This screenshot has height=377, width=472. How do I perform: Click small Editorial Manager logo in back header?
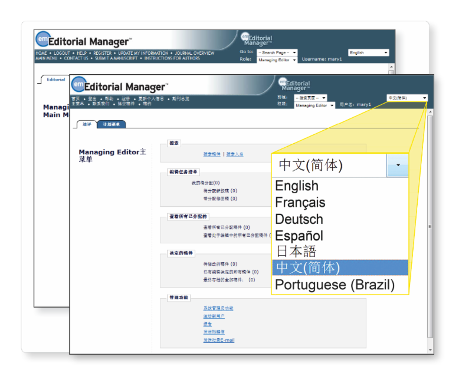click(256, 39)
